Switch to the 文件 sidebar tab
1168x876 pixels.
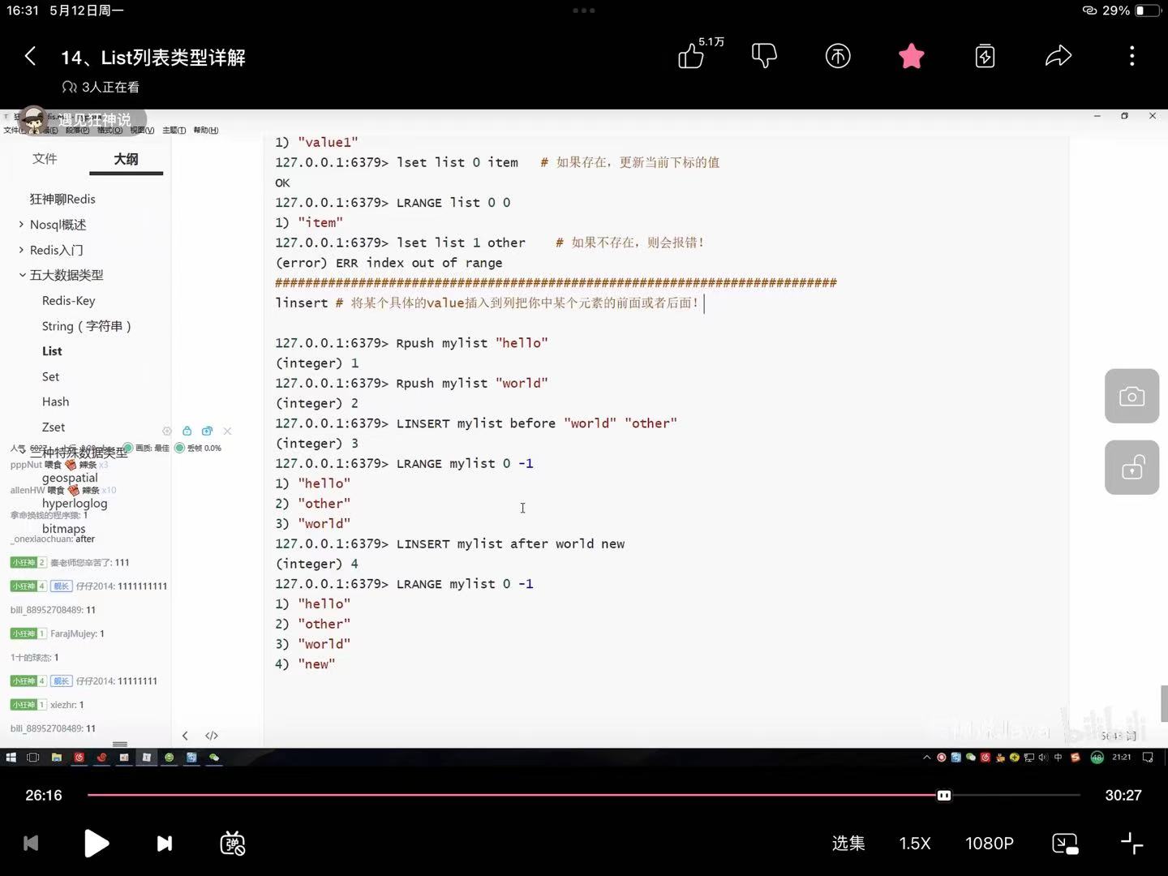pos(45,158)
